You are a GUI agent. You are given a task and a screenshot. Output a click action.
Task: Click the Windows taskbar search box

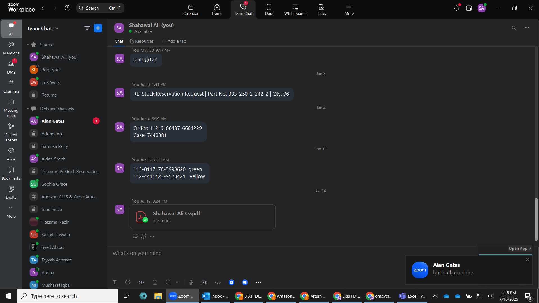[x=67, y=296]
